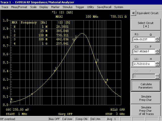The height and width of the screenshot is (121, 162).
Task: Decrease R1 value with down arrow
Action: [157, 40]
